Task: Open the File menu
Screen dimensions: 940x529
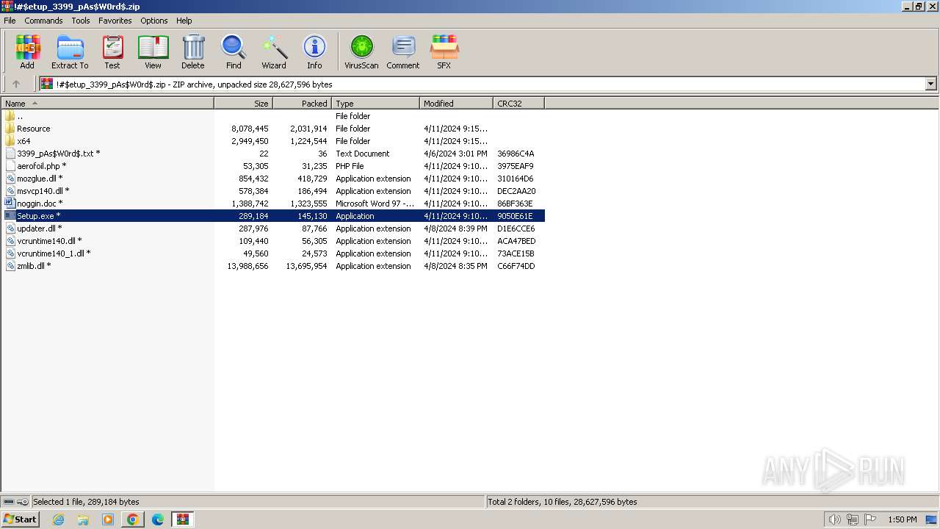Action: [x=10, y=21]
